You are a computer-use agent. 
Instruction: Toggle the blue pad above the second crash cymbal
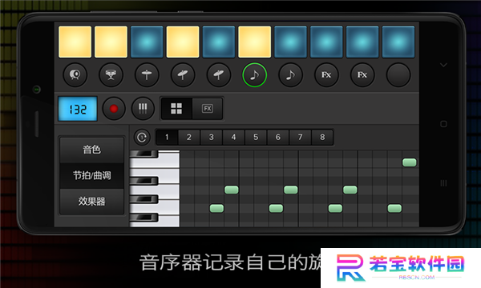(218, 42)
